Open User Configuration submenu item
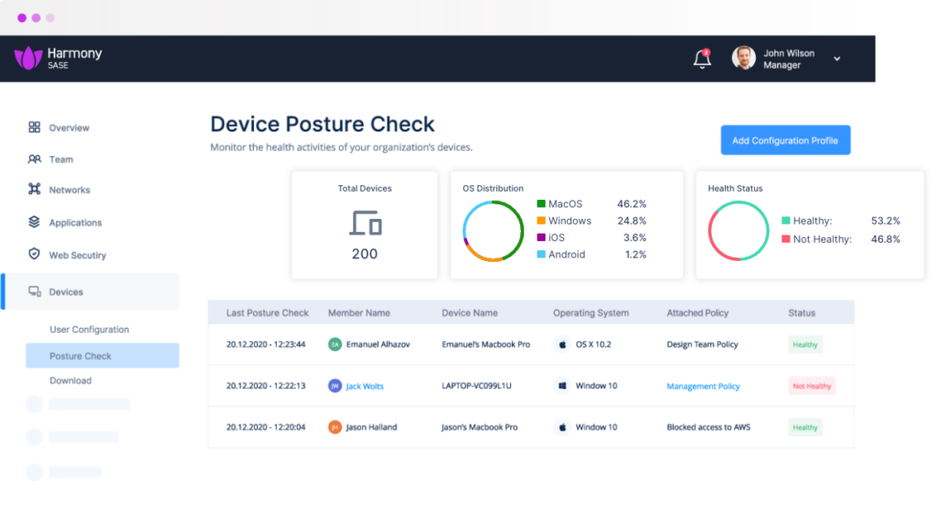Image resolution: width=936 pixels, height=522 pixels. (89, 329)
